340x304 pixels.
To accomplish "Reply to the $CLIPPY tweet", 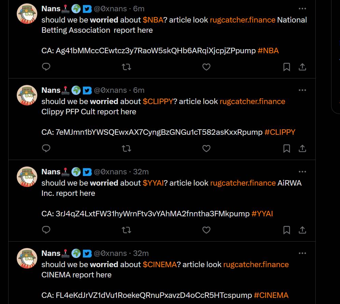I will click(x=46, y=148).
